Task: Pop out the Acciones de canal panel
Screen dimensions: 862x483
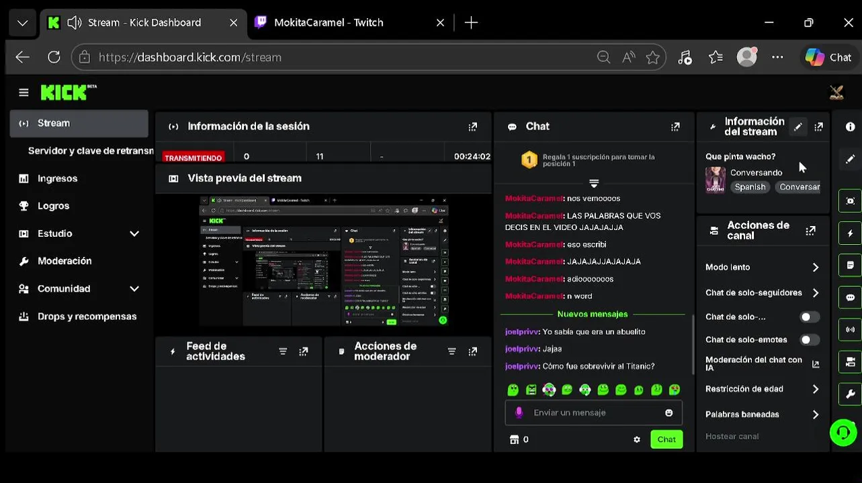Action: point(811,231)
